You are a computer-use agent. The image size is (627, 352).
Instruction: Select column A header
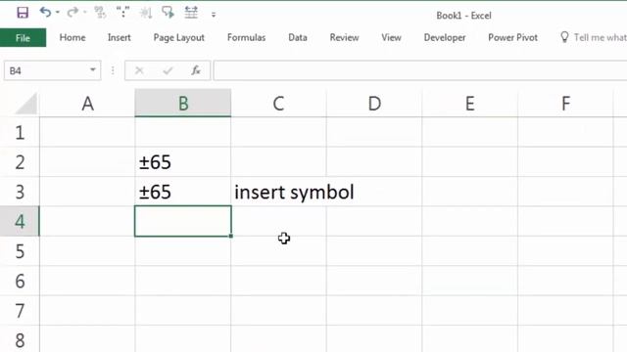pyautogui.click(x=87, y=104)
